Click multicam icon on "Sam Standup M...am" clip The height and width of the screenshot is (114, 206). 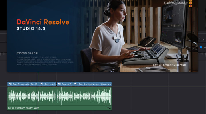(x=76, y=84)
